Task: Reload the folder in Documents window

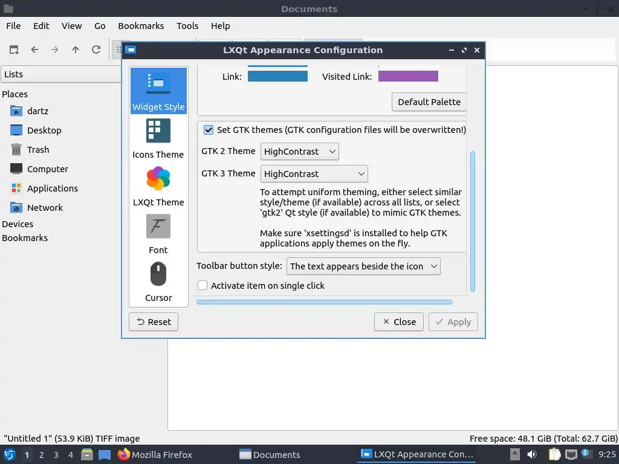Action: [x=96, y=50]
